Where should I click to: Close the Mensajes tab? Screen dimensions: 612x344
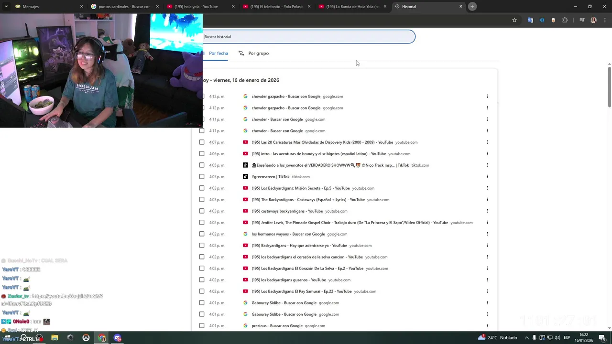81,7
